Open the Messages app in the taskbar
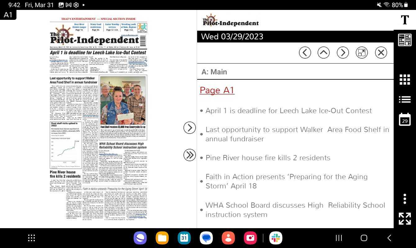 coord(206,238)
